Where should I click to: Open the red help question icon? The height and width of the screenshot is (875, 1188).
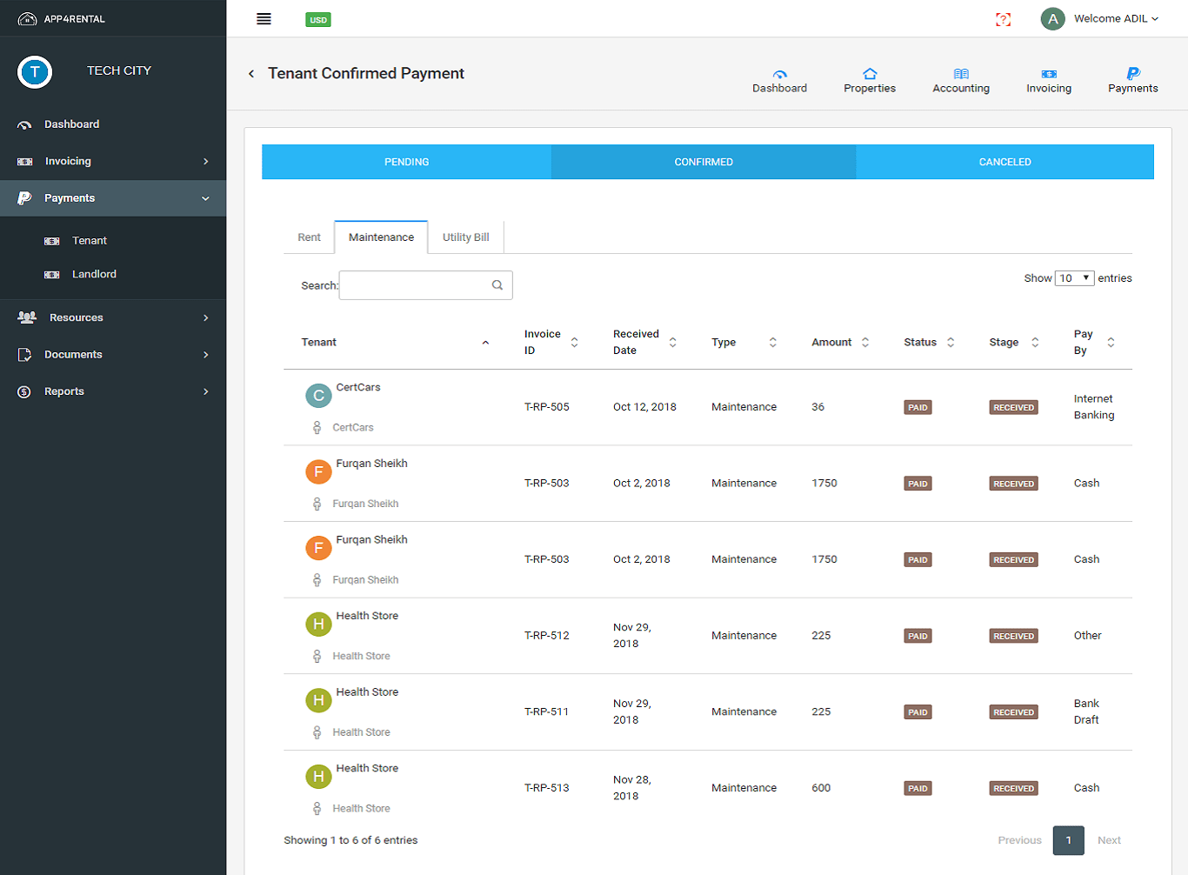pyautogui.click(x=1003, y=19)
